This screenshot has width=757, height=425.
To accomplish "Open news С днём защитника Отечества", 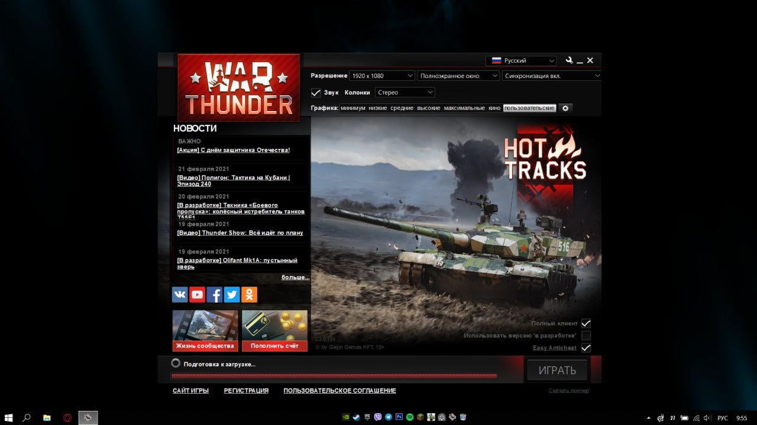I will [234, 150].
